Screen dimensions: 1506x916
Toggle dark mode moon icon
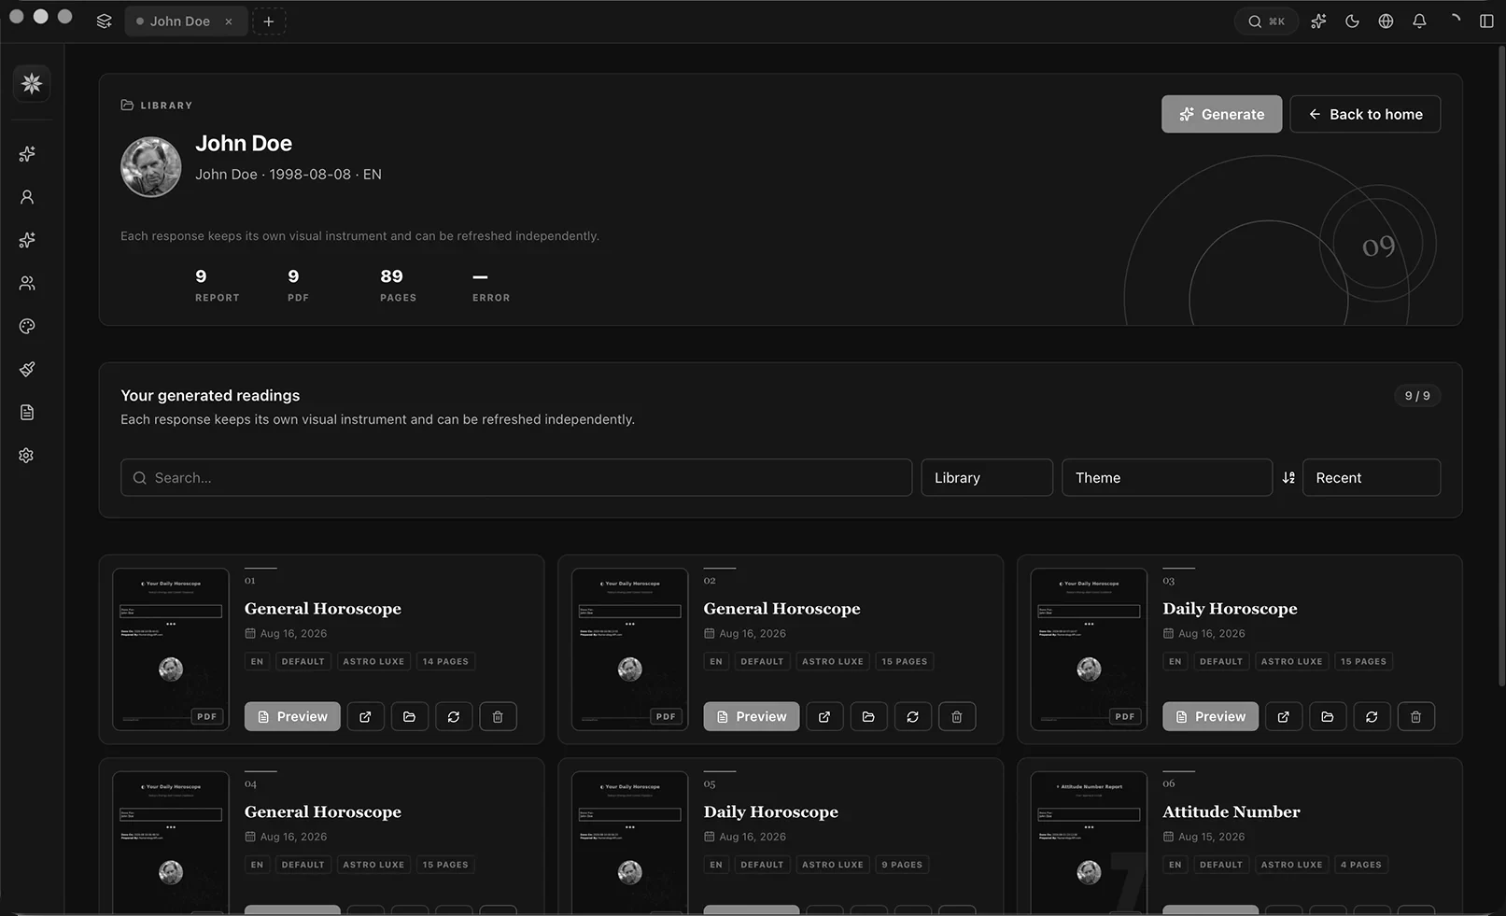pyautogui.click(x=1352, y=21)
